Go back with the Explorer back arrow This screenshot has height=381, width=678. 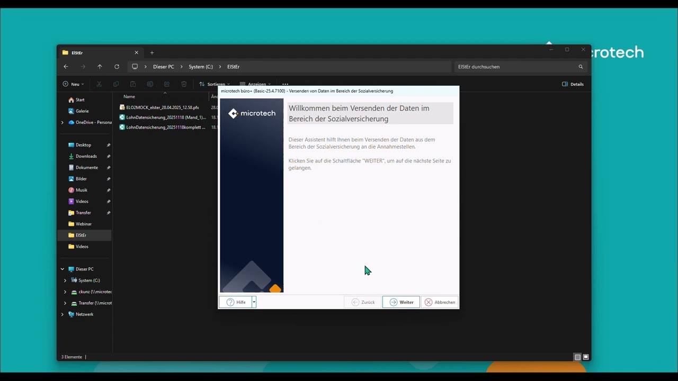[x=66, y=67]
